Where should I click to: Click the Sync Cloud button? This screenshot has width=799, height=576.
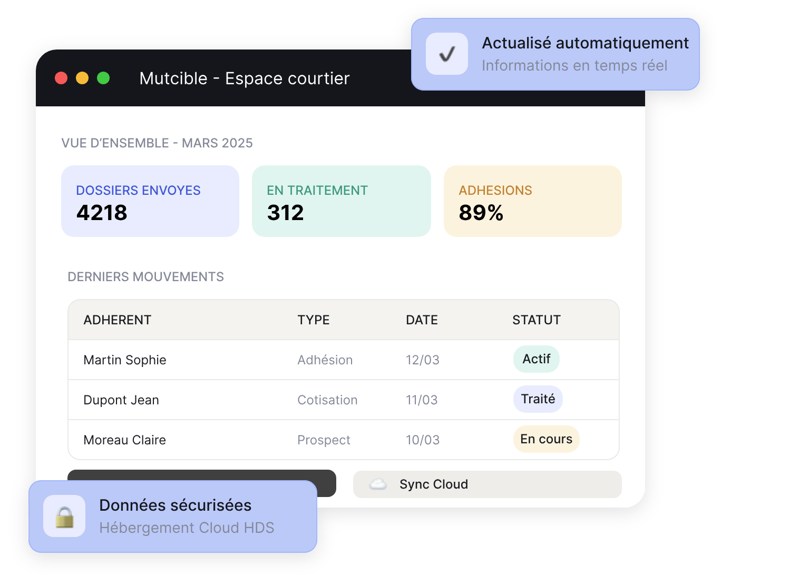488,484
